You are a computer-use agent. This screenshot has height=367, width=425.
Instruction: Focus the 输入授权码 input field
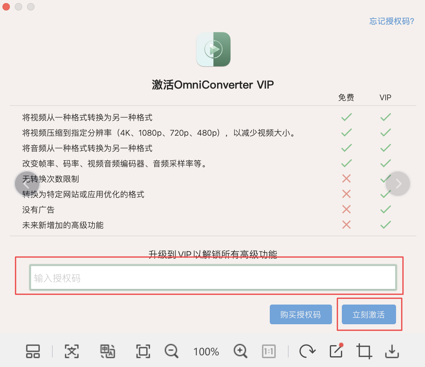click(x=213, y=278)
